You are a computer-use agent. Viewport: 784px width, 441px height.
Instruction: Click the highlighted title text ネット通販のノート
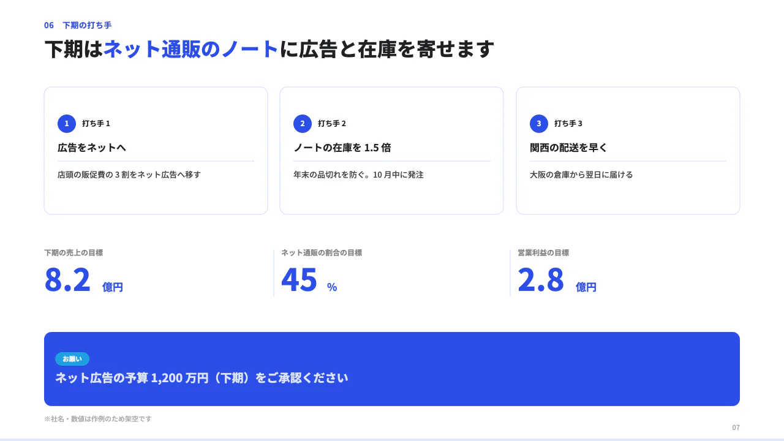[x=191, y=49]
